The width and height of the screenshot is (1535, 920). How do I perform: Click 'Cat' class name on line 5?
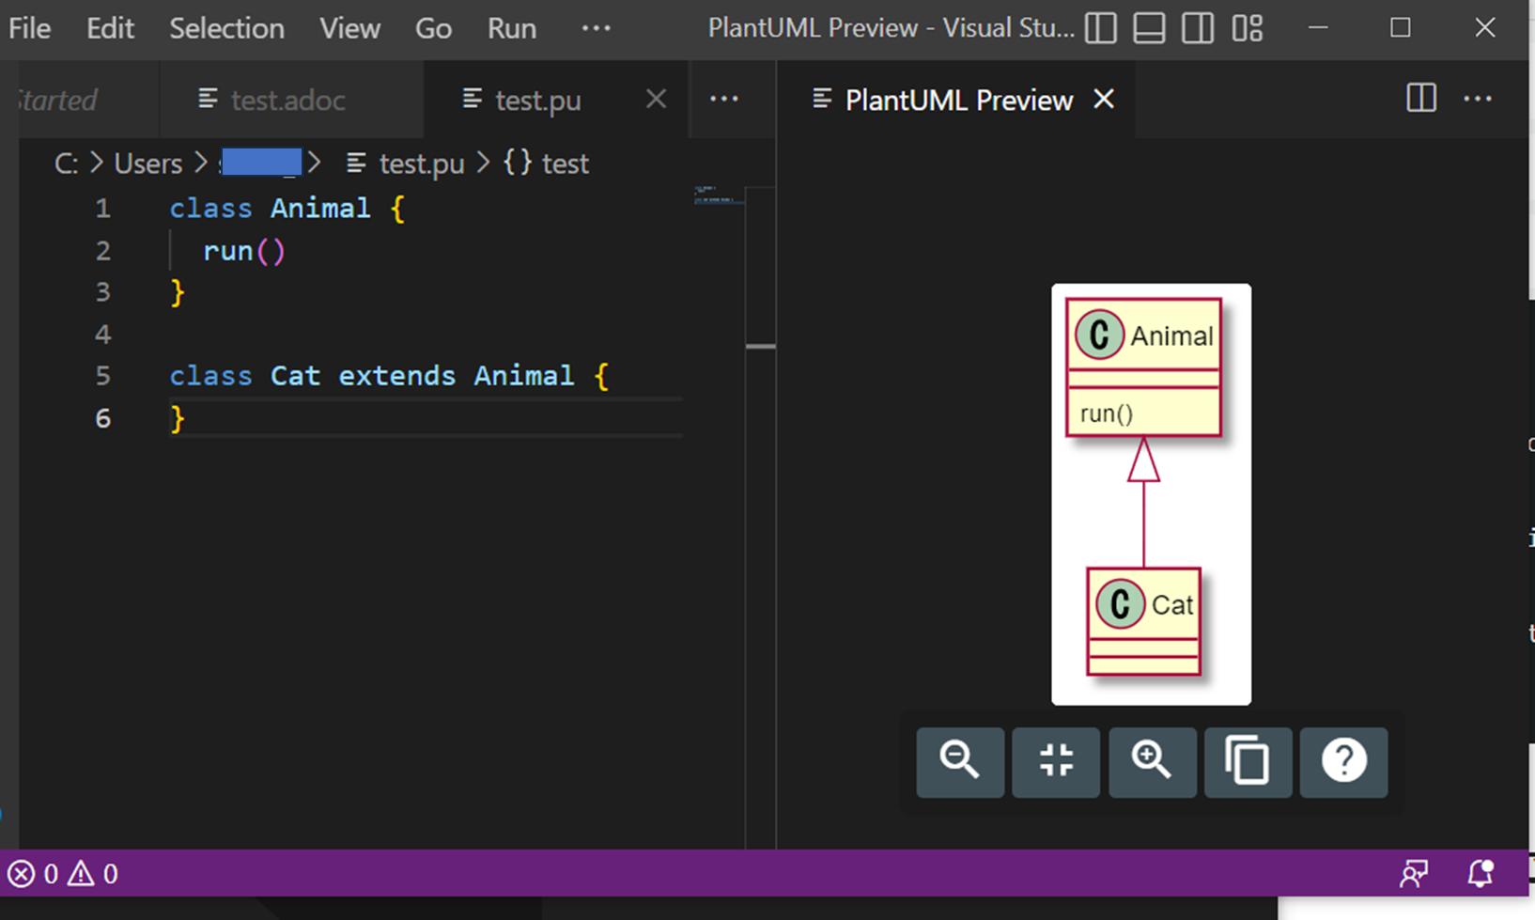tap(295, 376)
